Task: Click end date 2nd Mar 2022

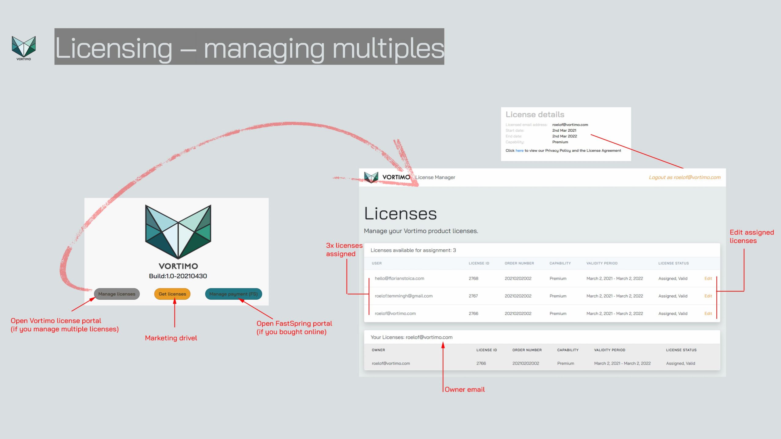Action: click(564, 136)
